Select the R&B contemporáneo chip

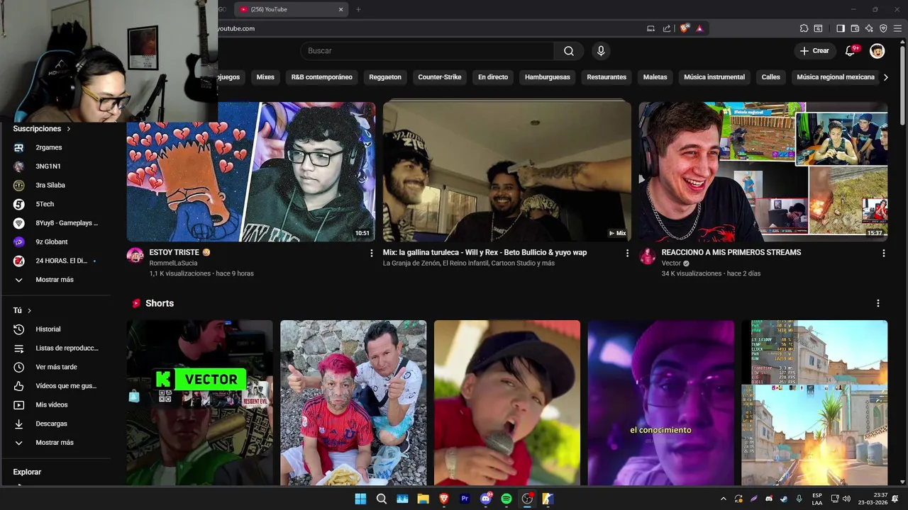click(x=321, y=77)
